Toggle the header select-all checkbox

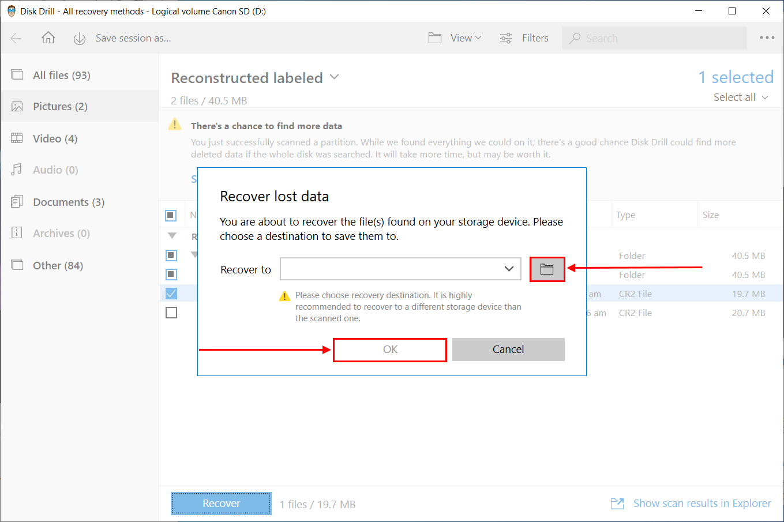(x=171, y=215)
